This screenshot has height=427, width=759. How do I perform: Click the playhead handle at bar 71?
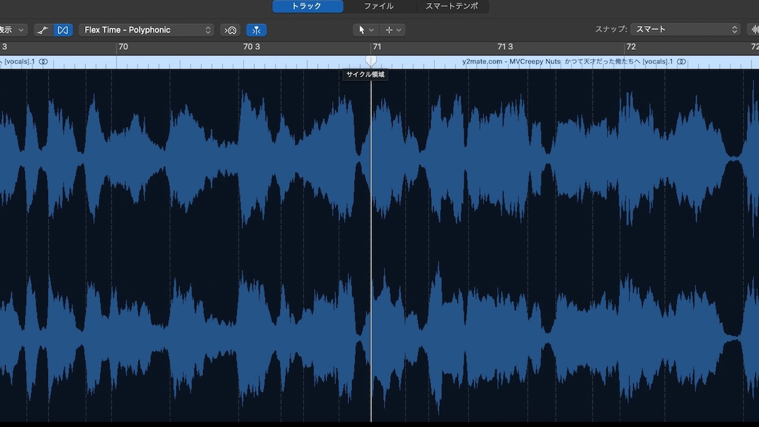tap(371, 60)
